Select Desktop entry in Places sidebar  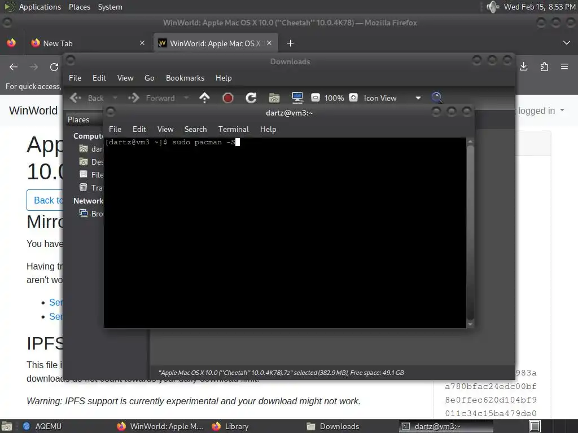(91, 162)
